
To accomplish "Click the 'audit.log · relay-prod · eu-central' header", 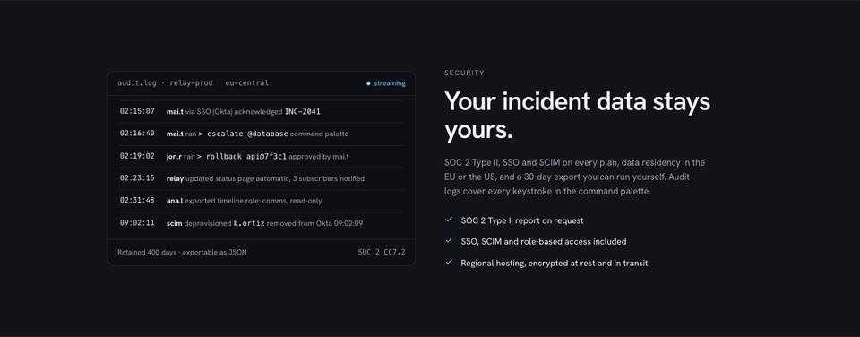I will coord(193,83).
